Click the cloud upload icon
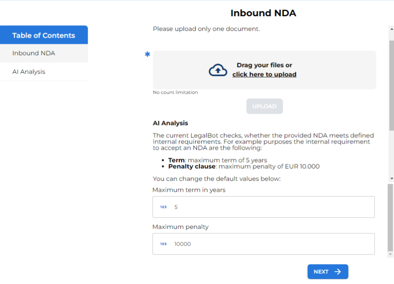 click(x=218, y=70)
